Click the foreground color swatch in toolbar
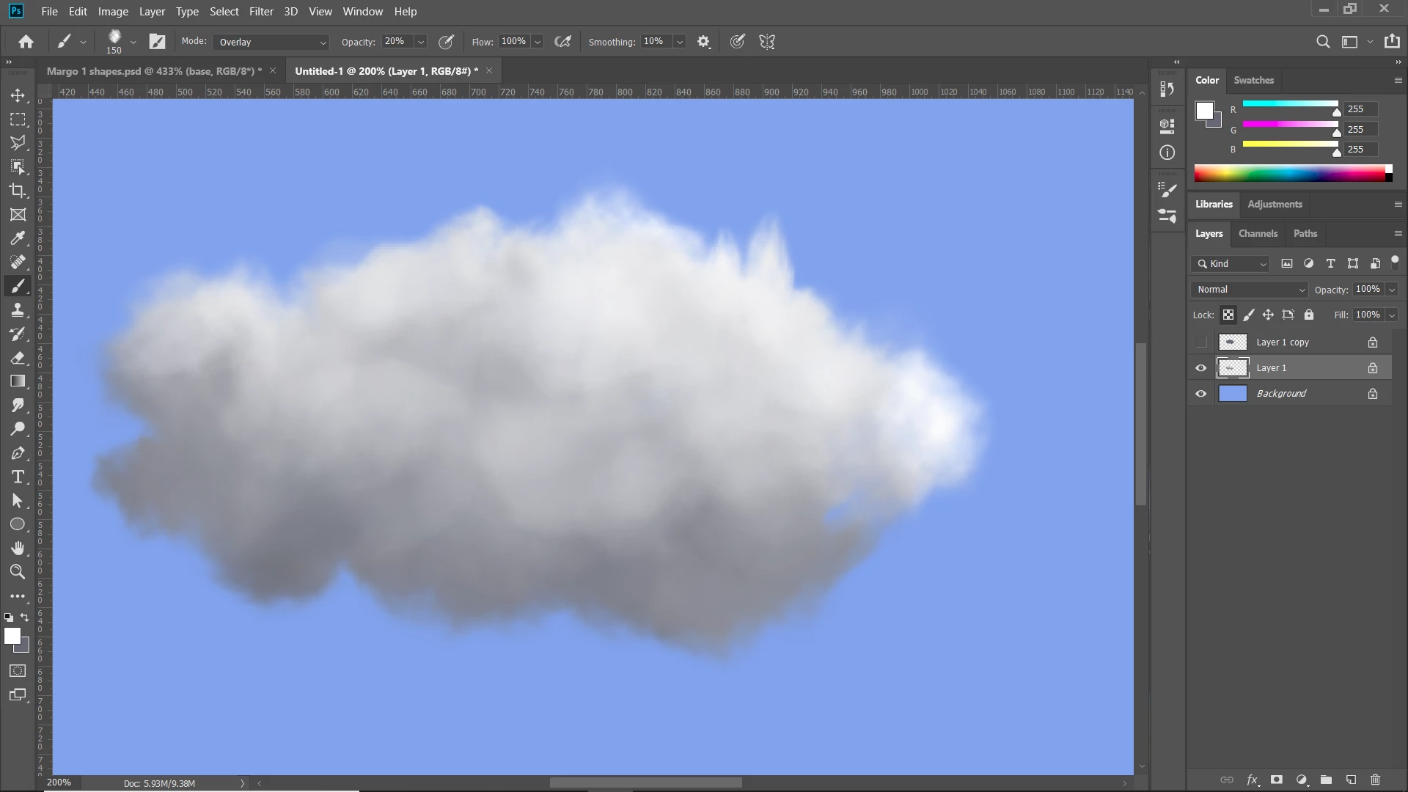The height and width of the screenshot is (792, 1408). (x=12, y=637)
